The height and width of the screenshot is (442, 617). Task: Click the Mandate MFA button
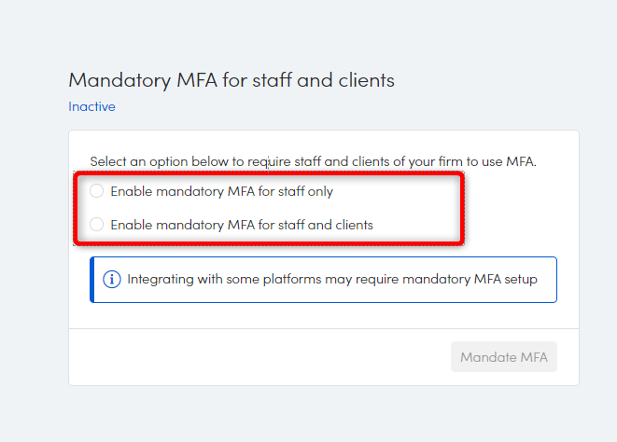pos(503,356)
